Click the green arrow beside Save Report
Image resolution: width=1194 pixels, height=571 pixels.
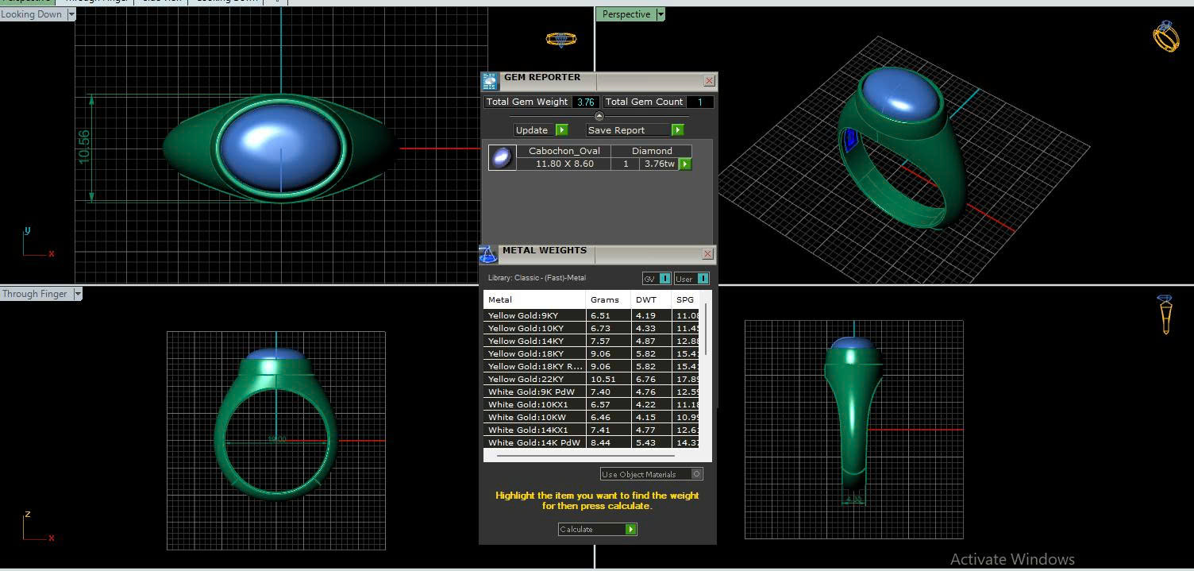(677, 130)
